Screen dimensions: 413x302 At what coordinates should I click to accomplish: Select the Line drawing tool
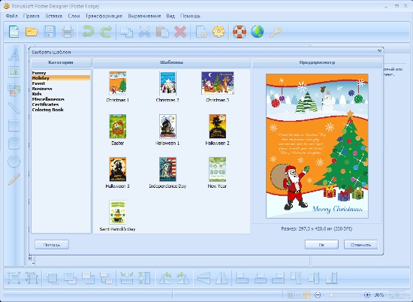tap(14, 107)
